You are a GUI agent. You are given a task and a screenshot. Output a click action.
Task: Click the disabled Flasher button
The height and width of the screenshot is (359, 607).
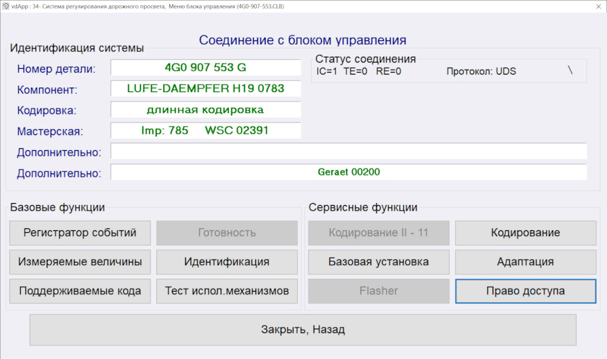(379, 291)
